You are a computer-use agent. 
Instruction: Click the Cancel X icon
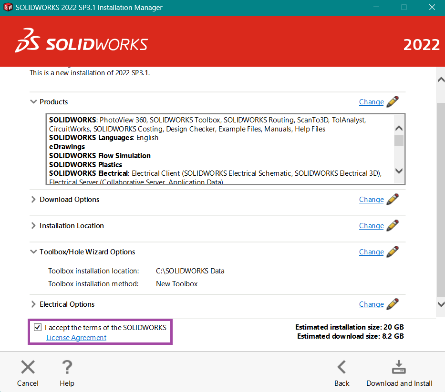[x=28, y=367]
